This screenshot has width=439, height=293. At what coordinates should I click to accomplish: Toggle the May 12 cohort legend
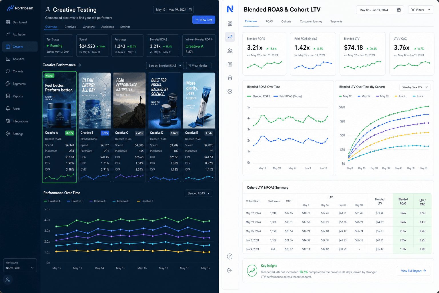click(345, 96)
